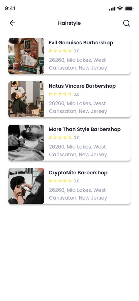Image resolution: width=139 pixels, height=301 pixels.
Task: Open the Evil Genuises mirror photo thumbnail
Action: [26, 56]
